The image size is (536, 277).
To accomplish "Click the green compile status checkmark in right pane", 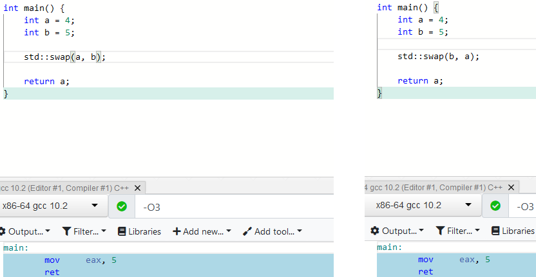I will tap(495, 206).
